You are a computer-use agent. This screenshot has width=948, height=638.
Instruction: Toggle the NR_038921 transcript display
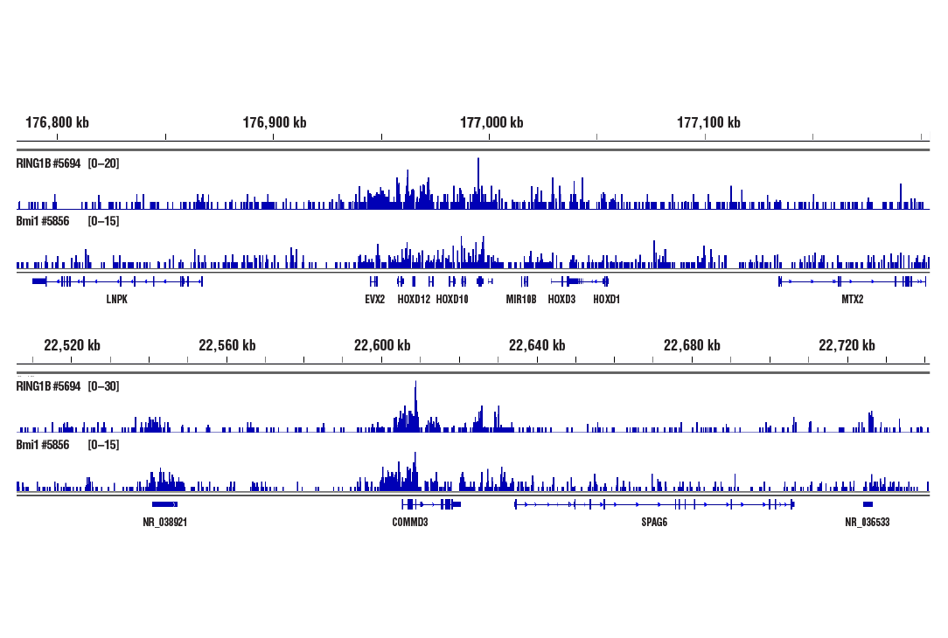coord(165,503)
